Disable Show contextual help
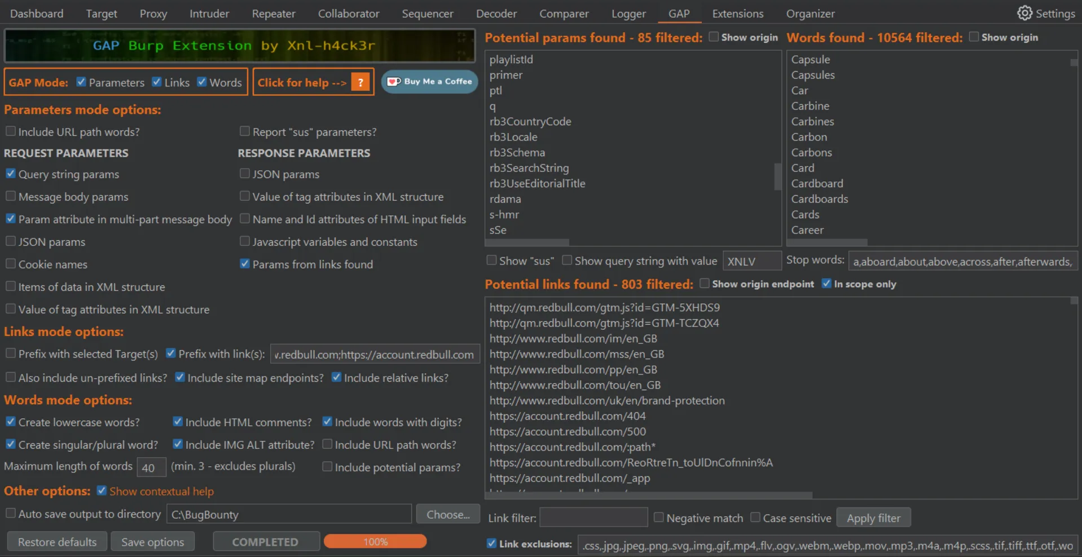Screen dimensions: 1082x557 click(x=102, y=490)
